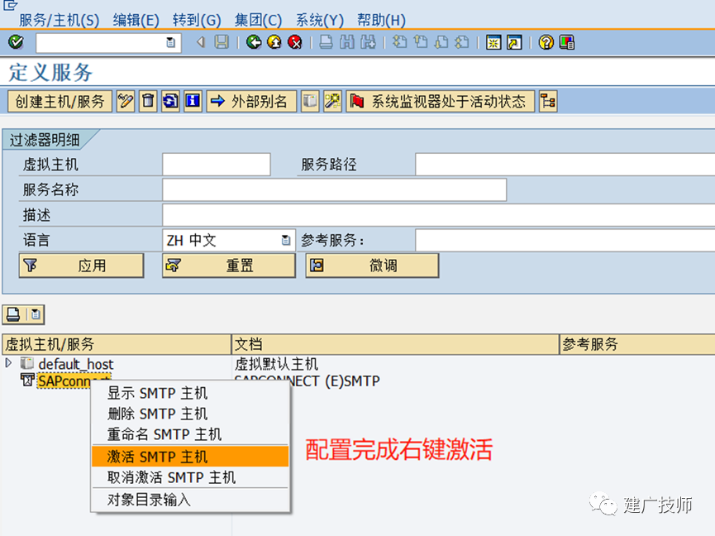
Task: Click the 外部别名 button
Action: 251,101
